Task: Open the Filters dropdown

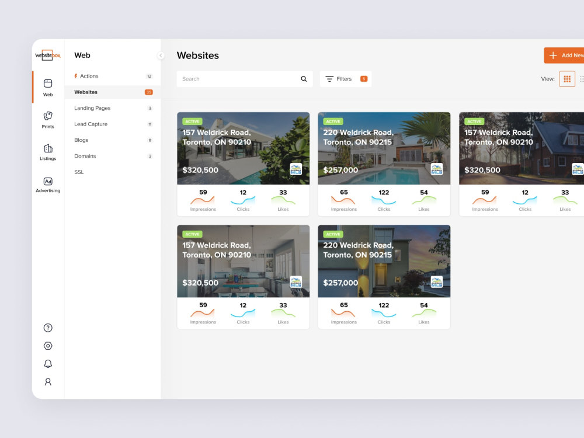Action: coord(346,79)
